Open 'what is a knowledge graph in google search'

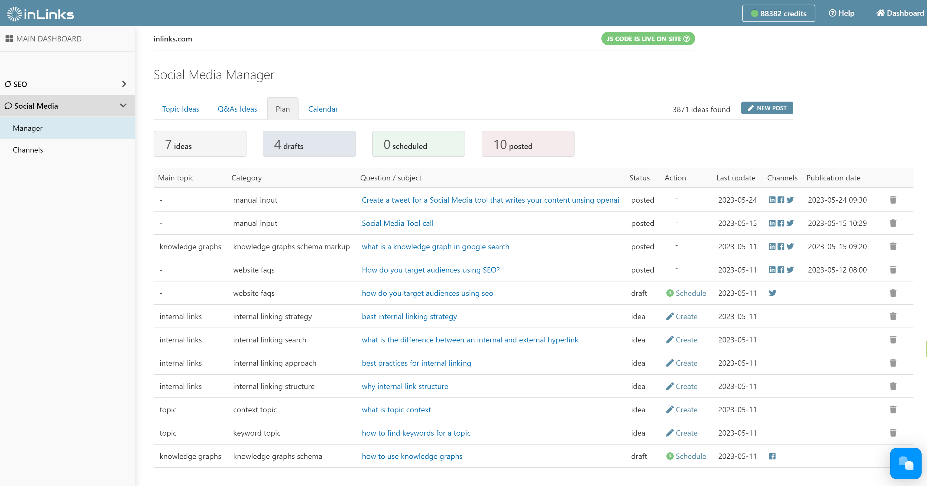pyautogui.click(x=435, y=247)
